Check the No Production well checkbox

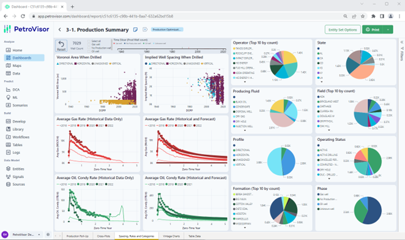(89, 48)
